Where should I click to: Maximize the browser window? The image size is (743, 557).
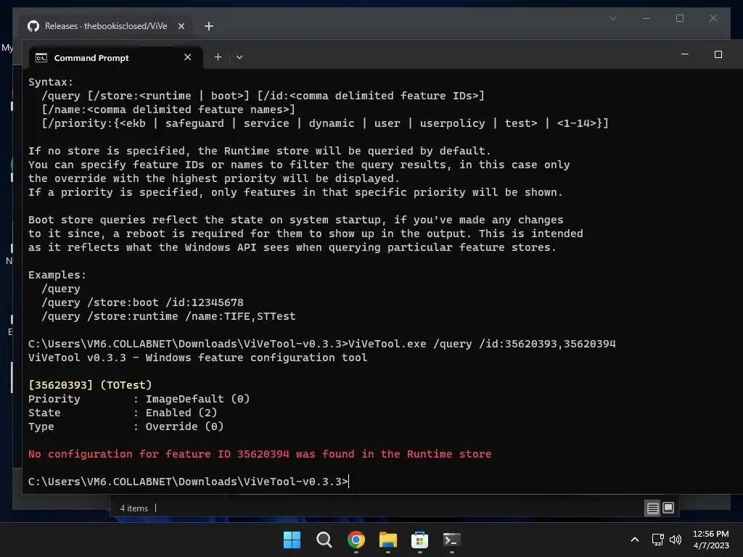pyautogui.click(x=679, y=18)
